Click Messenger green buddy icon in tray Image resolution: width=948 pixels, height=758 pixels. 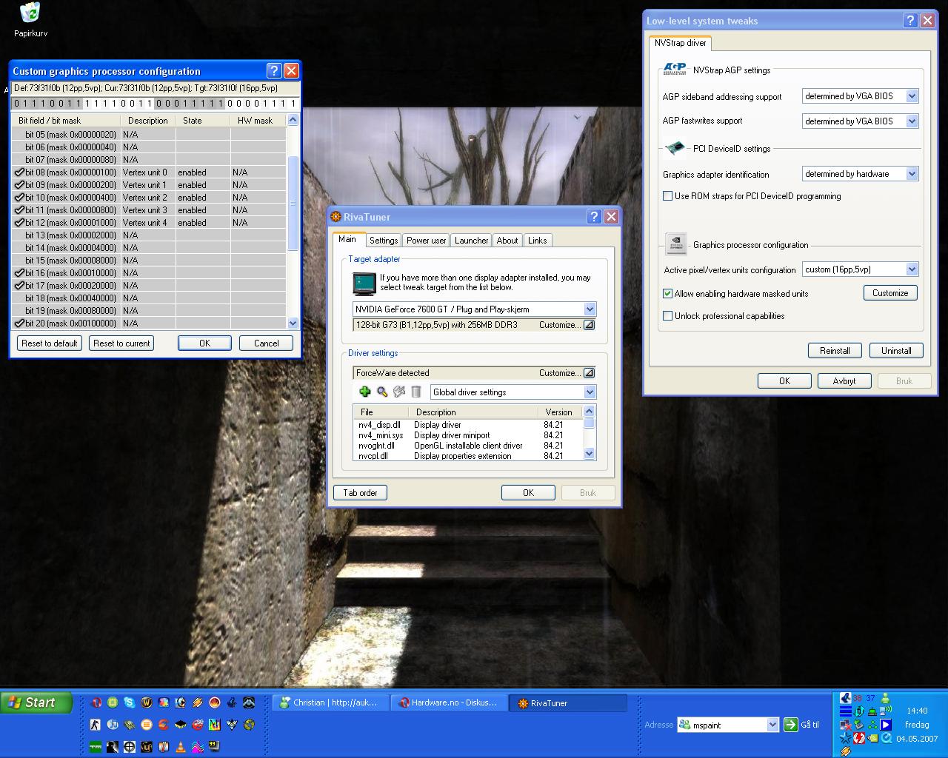(885, 698)
